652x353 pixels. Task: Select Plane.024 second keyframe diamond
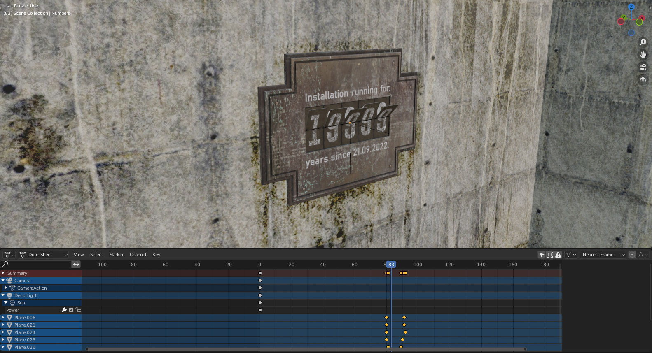pyautogui.click(x=405, y=332)
